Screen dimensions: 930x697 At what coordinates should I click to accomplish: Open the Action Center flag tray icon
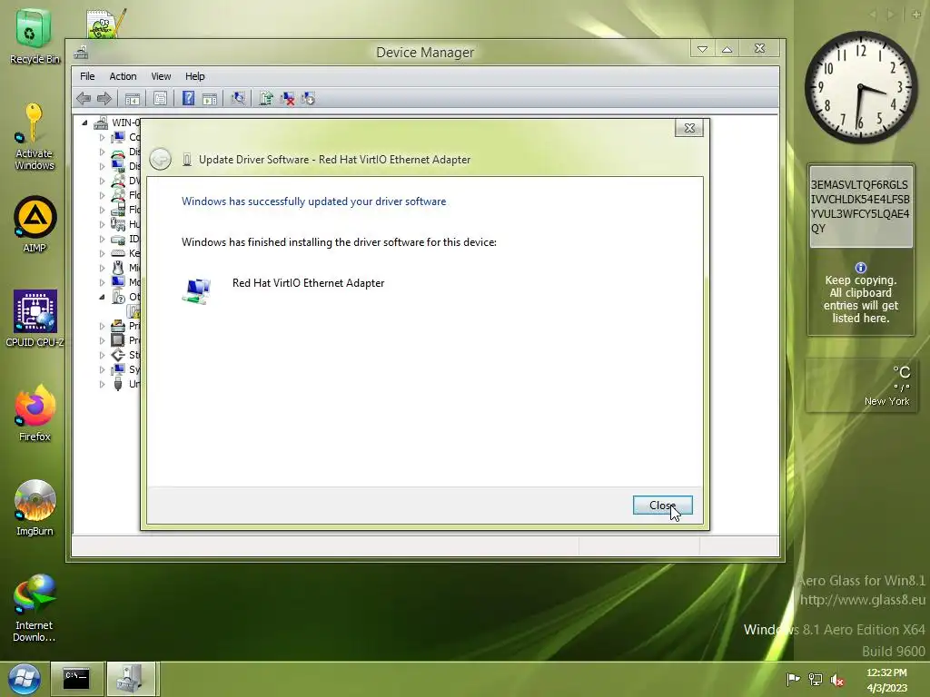(792, 679)
